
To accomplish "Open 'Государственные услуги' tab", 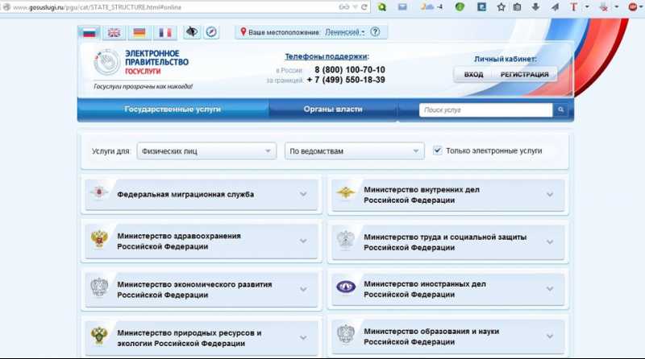I will coord(173,109).
